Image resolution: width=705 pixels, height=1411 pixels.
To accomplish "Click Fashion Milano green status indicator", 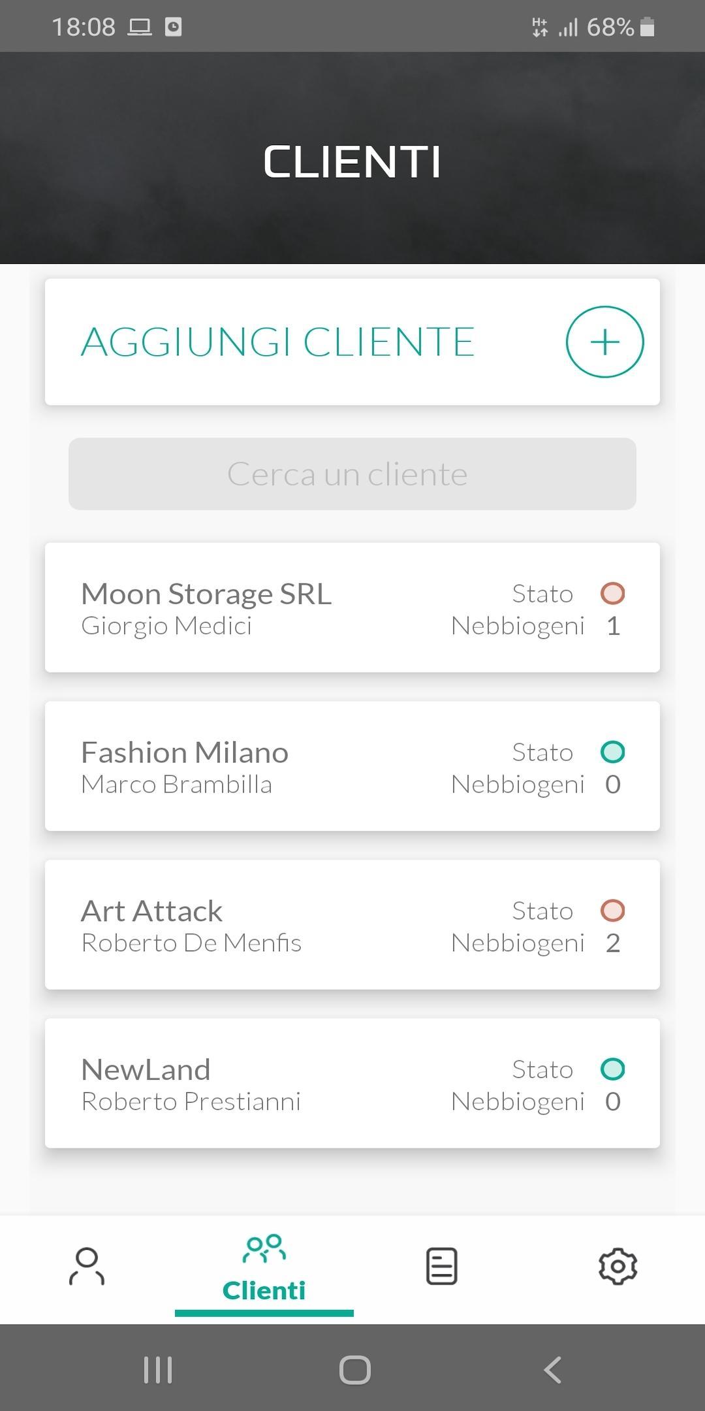I will 612,752.
